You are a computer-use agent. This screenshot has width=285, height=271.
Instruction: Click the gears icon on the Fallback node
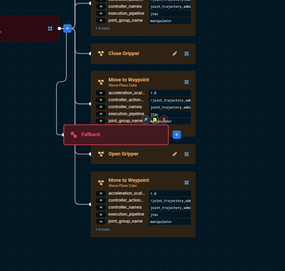click(x=74, y=135)
